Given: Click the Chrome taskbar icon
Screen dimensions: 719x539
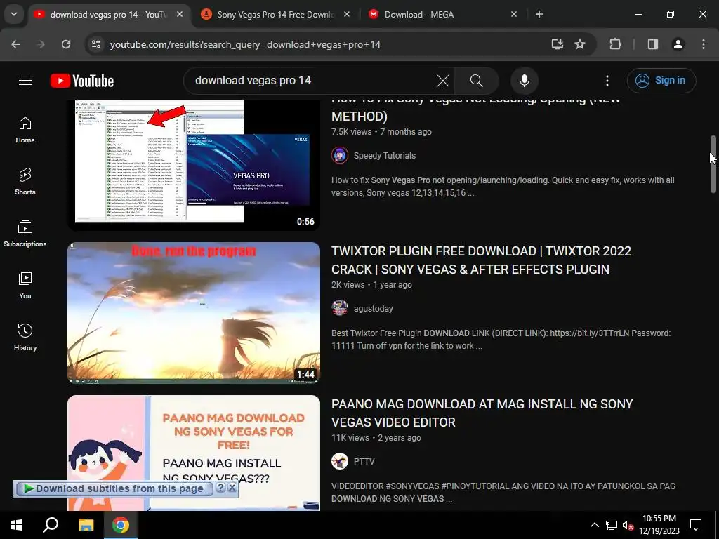Looking at the screenshot, I should click(x=121, y=525).
